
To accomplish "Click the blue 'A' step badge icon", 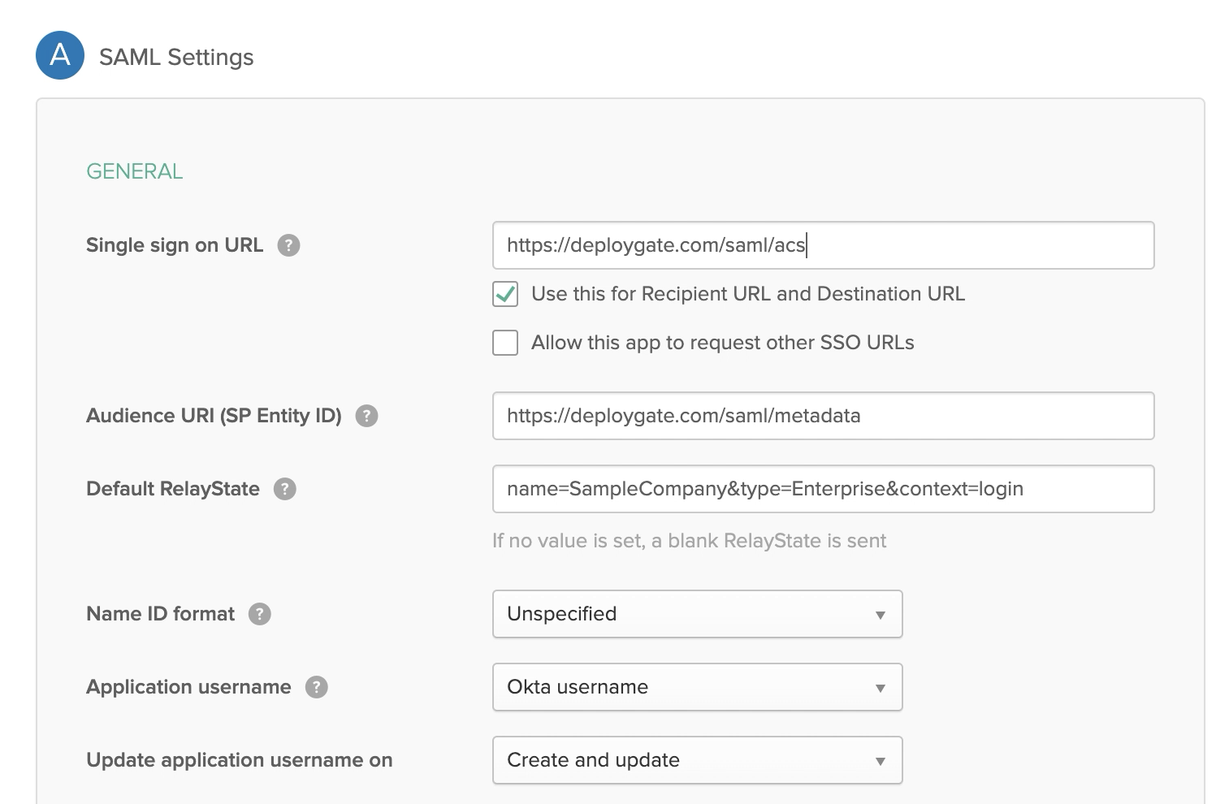I will 59,55.
